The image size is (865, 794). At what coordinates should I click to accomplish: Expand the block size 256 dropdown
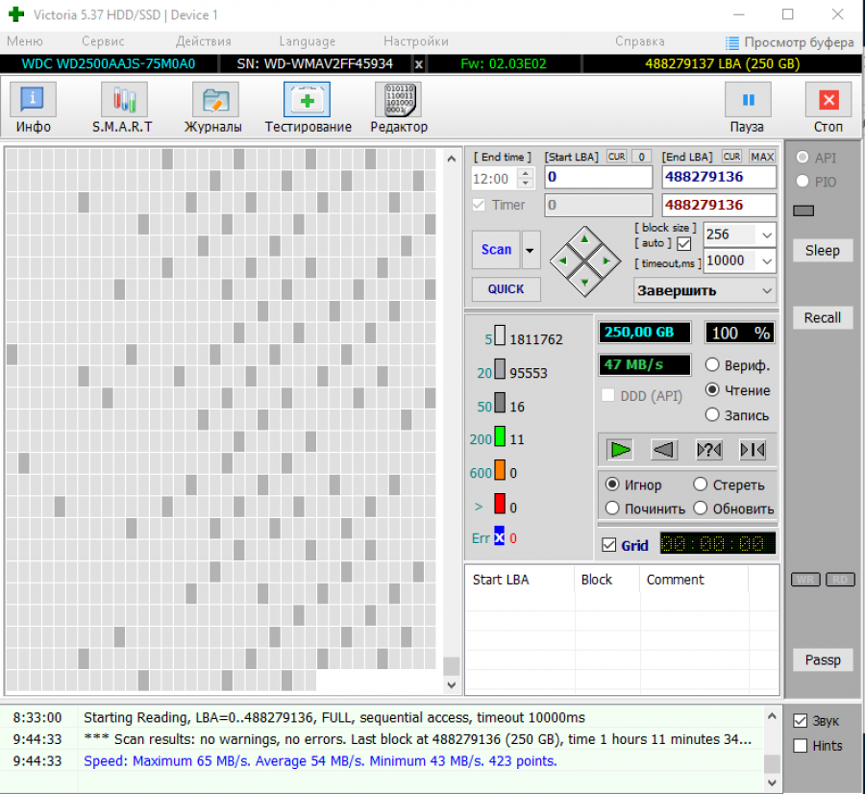(x=766, y=235)
